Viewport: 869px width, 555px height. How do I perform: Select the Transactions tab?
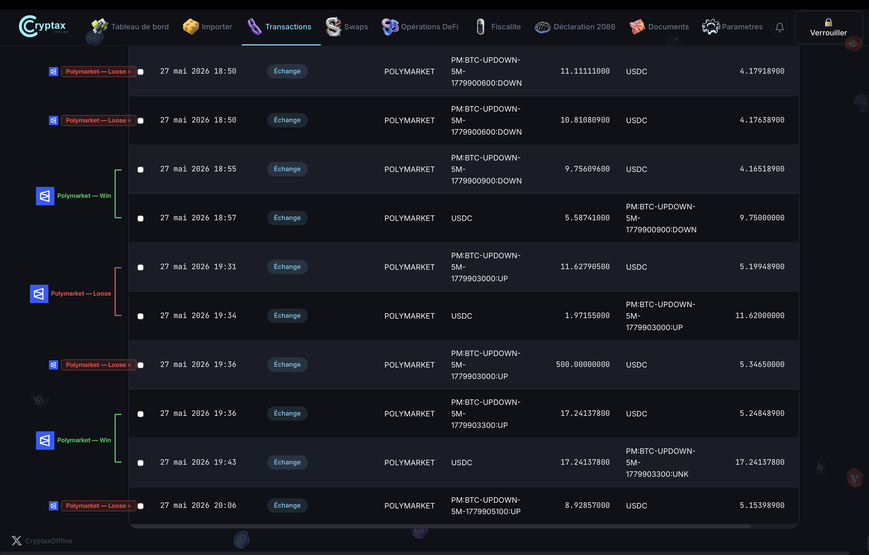point(281,27)
